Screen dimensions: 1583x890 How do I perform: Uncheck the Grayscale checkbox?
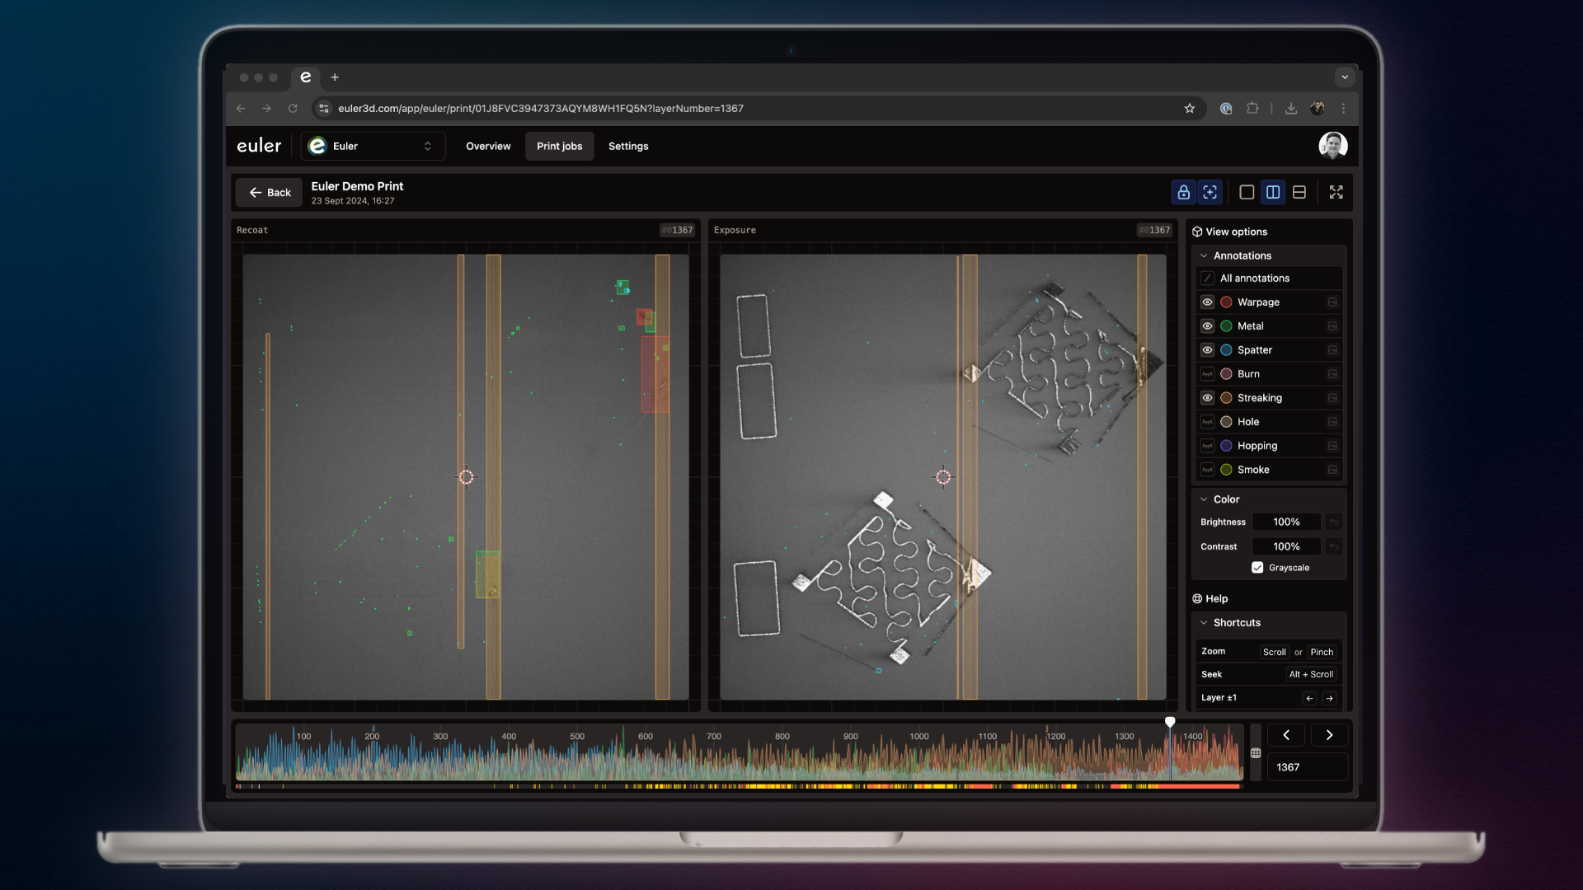coord(1257,568)
